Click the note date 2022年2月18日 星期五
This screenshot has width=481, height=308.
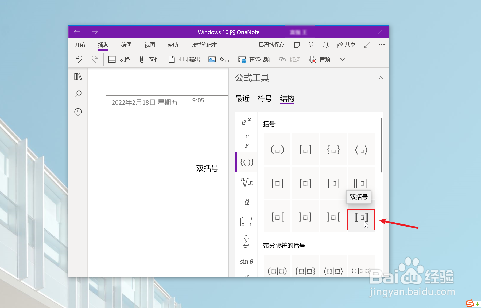coord(145,102)
